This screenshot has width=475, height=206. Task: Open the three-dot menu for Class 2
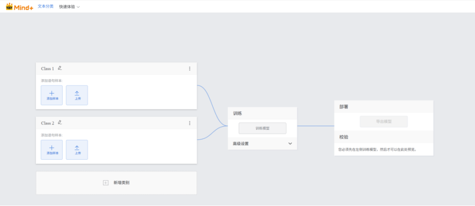[189, 123]
